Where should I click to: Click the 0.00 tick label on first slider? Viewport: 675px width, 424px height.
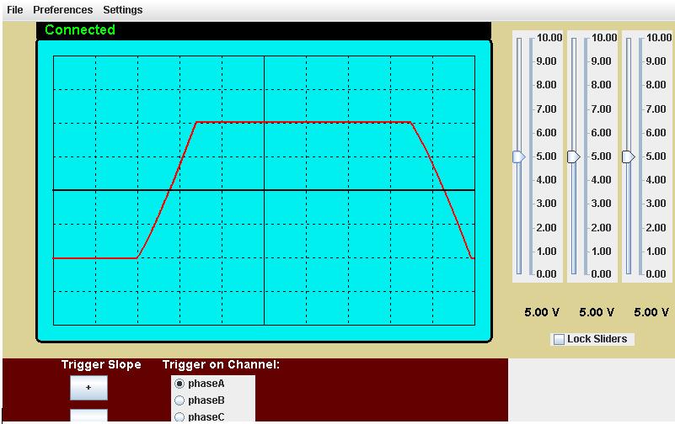(x=547, y=274)
